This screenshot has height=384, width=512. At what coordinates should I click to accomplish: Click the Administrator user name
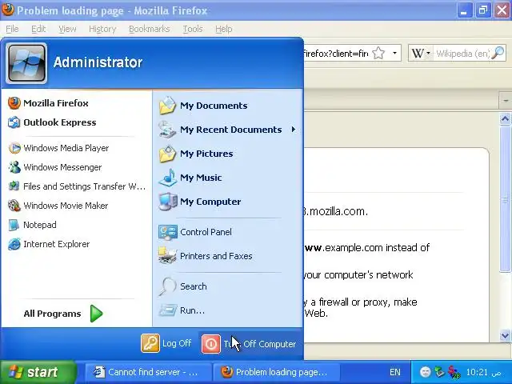point(98,62)
